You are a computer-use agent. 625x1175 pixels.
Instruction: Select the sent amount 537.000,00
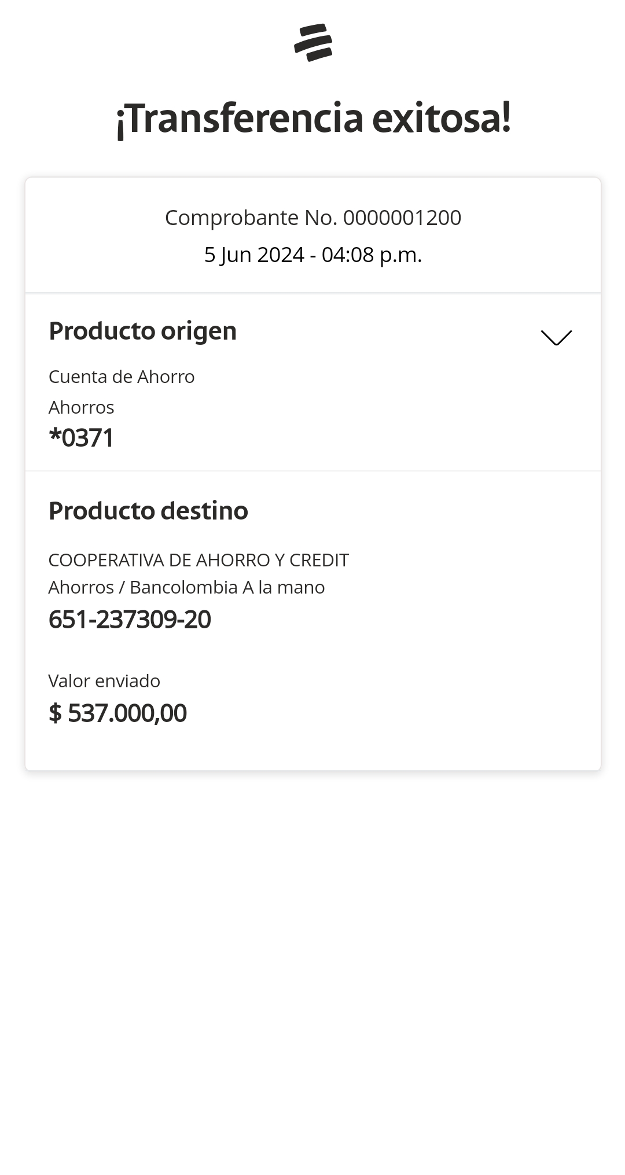127,713
